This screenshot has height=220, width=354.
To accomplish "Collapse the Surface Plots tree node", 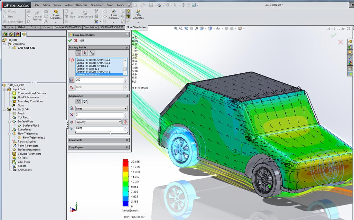I will pos(10,121).
